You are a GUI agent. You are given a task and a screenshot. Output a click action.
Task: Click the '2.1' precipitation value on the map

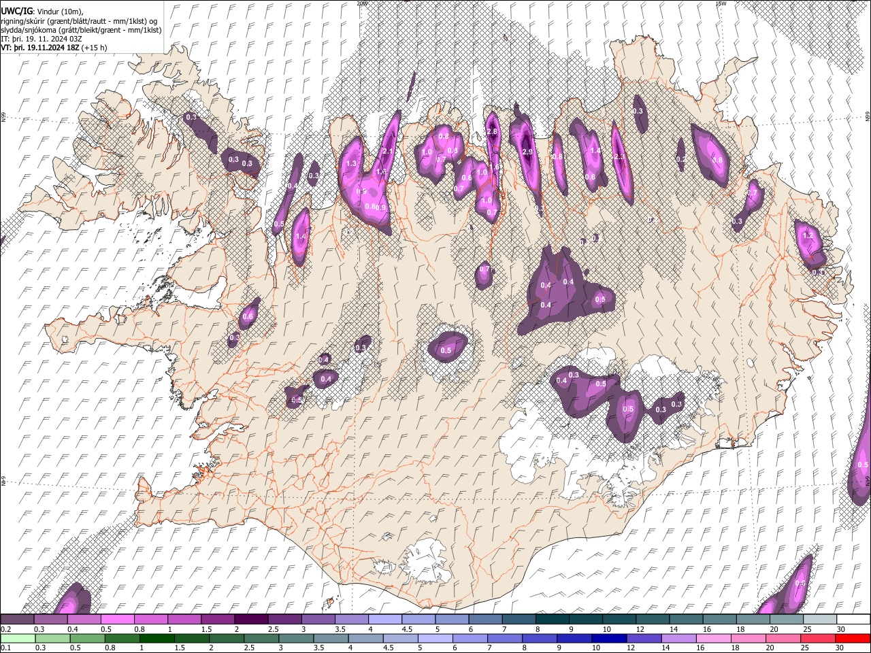pyautogui.click(x=389, y=151)
